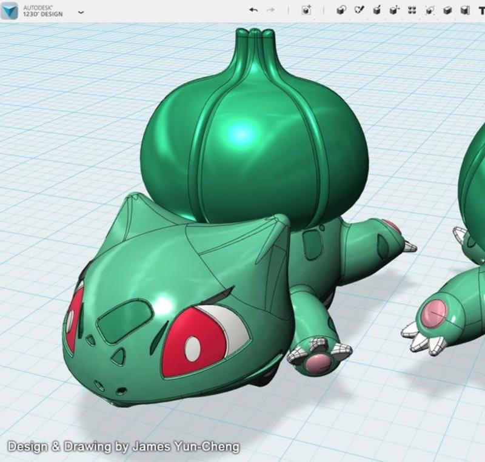This screenshot has width=485, height=462.
Task: Open the Pattern tool icon
Action: (x=413, y=10)
